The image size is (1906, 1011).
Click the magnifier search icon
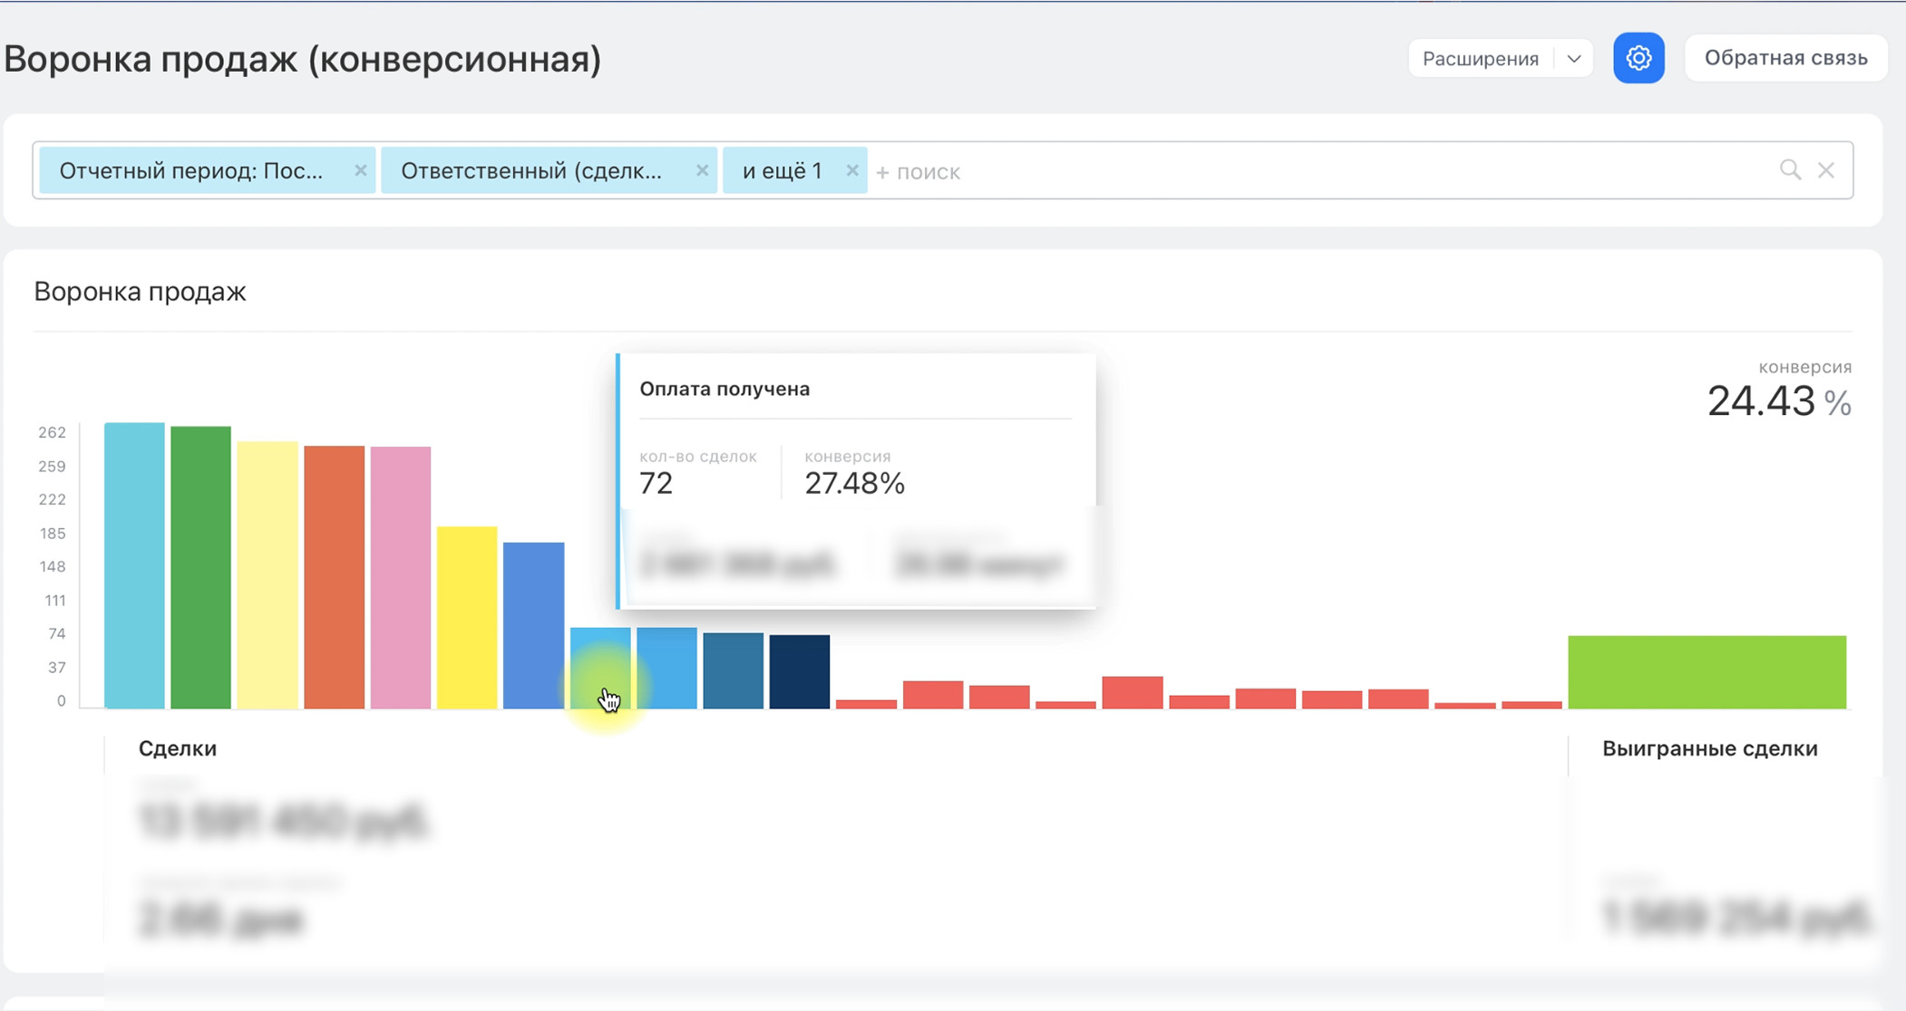click(x=1789, y=169)
